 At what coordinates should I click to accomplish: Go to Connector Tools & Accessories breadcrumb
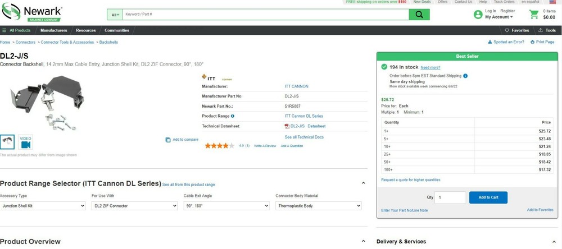tap(67, 42)
